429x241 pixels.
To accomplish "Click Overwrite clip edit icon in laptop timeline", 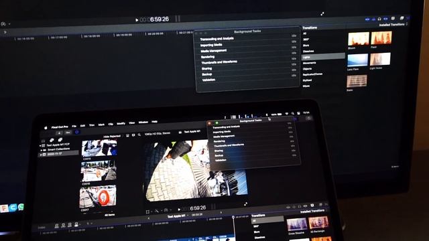I will pyautogui.click(x=76, y=224).
